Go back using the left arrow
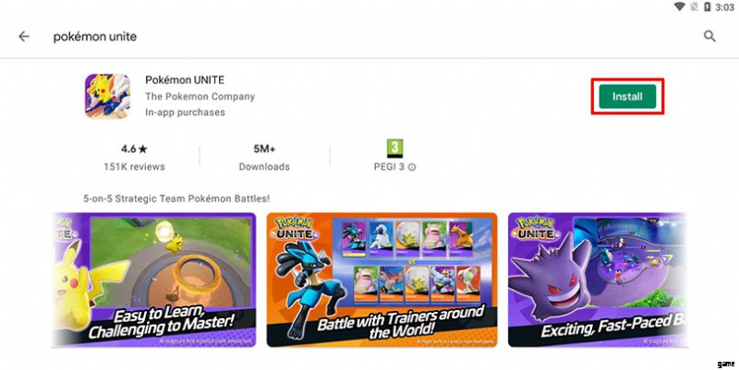 [x=24, y=36]
